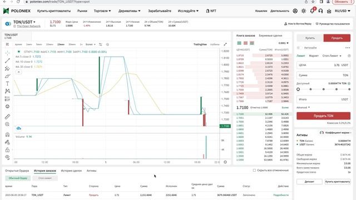Viewport: 356px width, 200px height.
Task: Select the Обычный Ордер filter
Action: coord(18,178)
